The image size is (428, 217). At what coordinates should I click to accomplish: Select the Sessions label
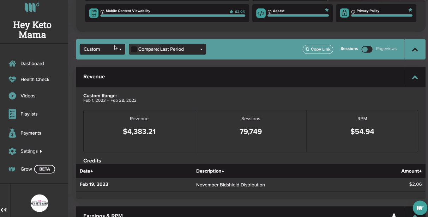pyautogui.click(x=349, y=49)
